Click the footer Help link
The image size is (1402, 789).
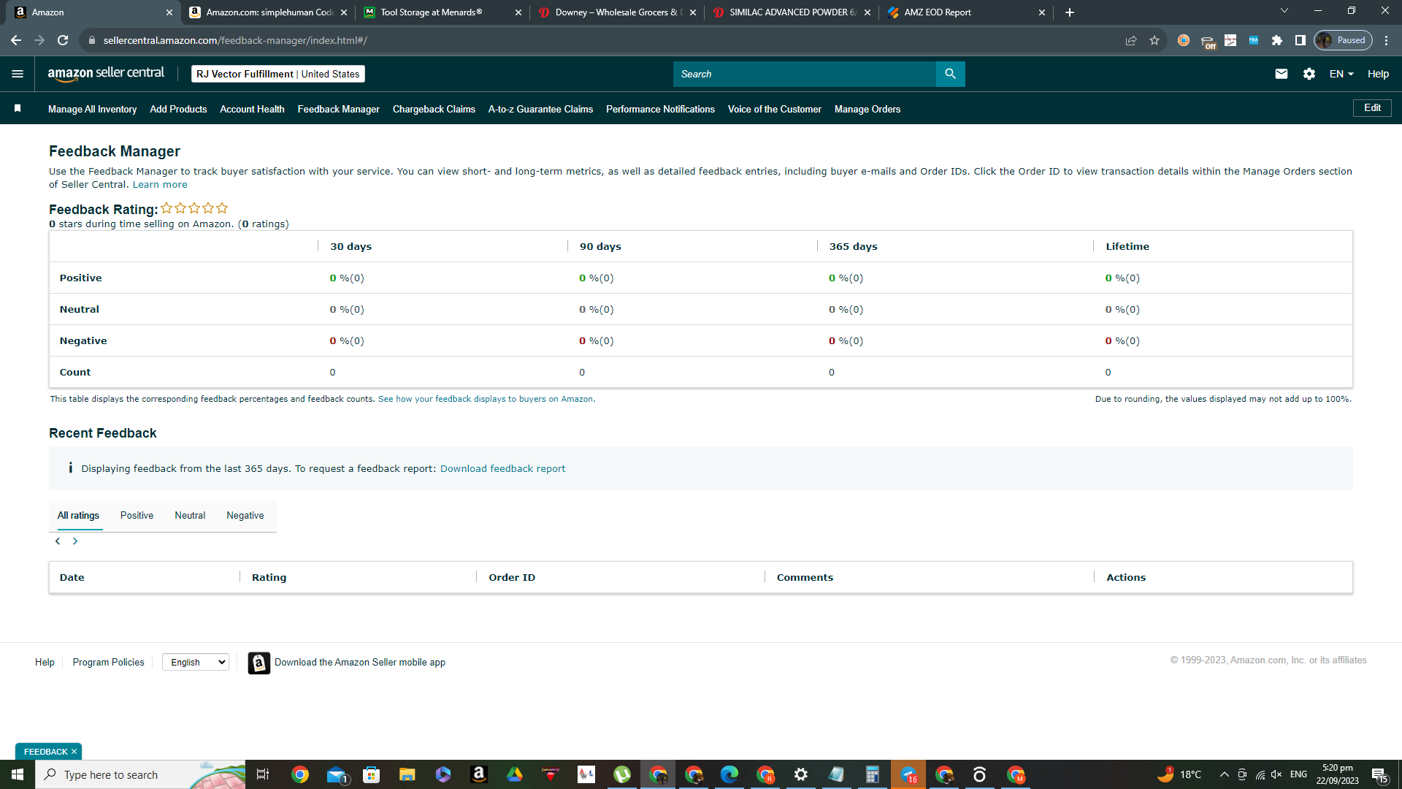45,663
